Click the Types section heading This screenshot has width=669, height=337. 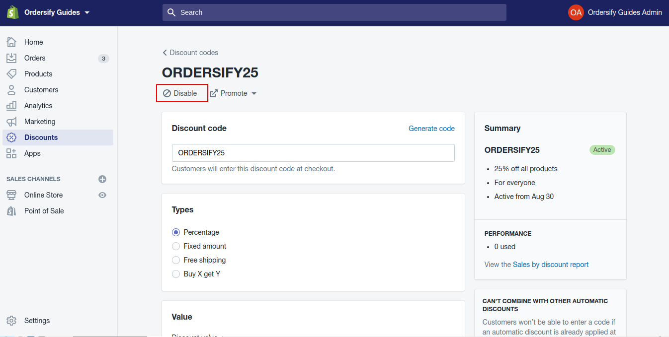click(182, 210)
